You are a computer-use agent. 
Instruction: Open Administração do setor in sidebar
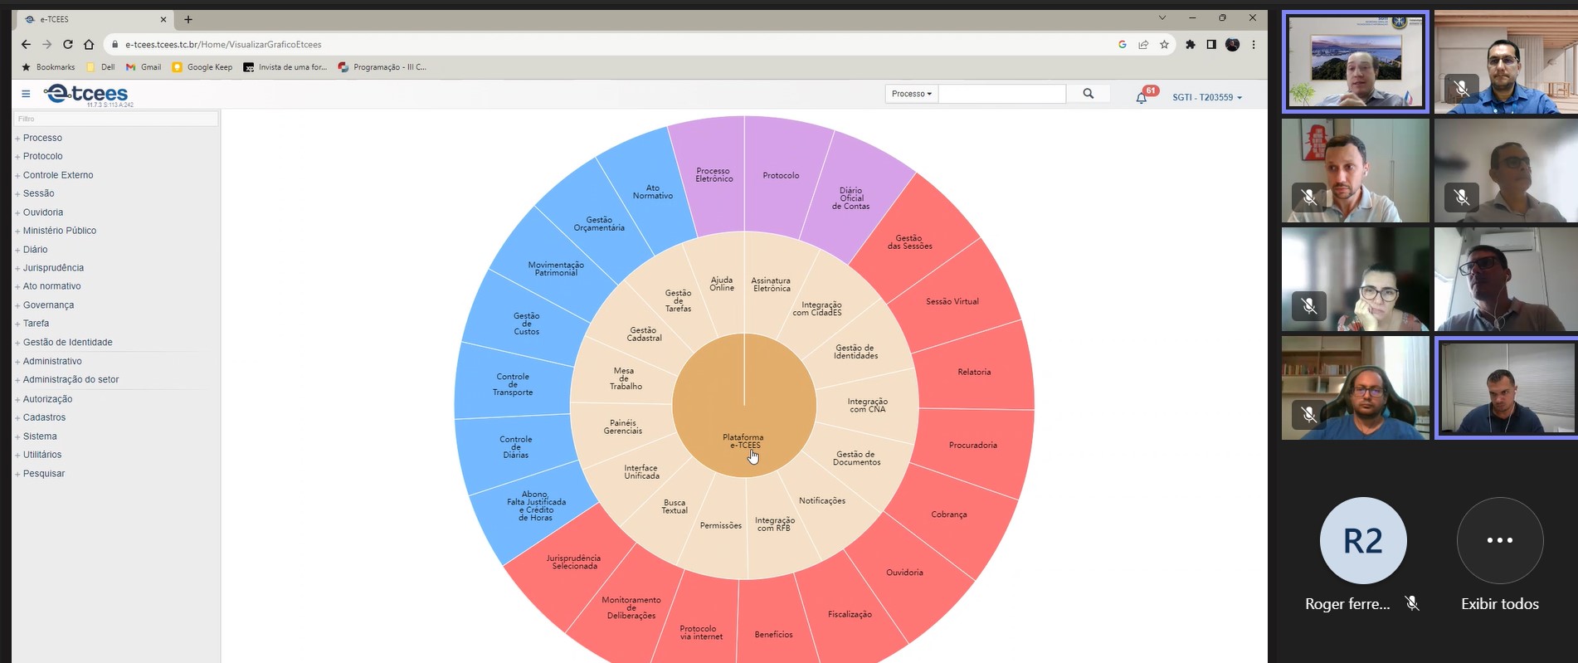pyautogui.click(x=71, y=379)
